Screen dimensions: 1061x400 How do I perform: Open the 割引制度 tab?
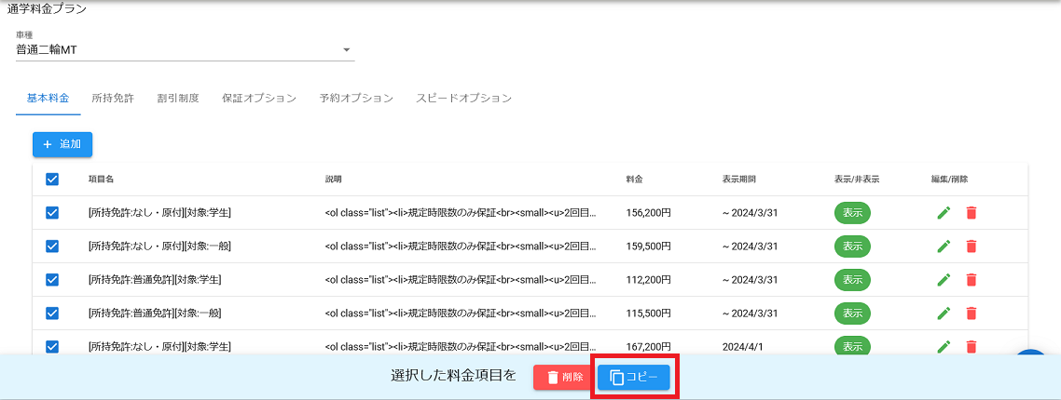(x=177, y=98)
